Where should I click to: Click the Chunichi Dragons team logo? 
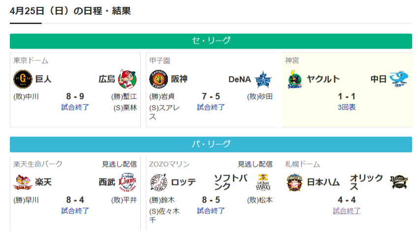tap(399, 79)
